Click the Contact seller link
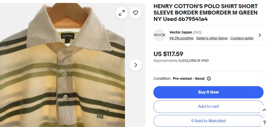 pos(242,38)
